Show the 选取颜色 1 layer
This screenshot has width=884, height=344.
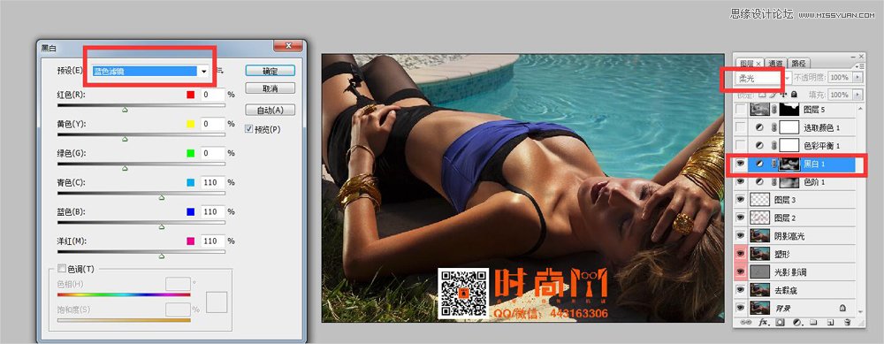point(740,127)
